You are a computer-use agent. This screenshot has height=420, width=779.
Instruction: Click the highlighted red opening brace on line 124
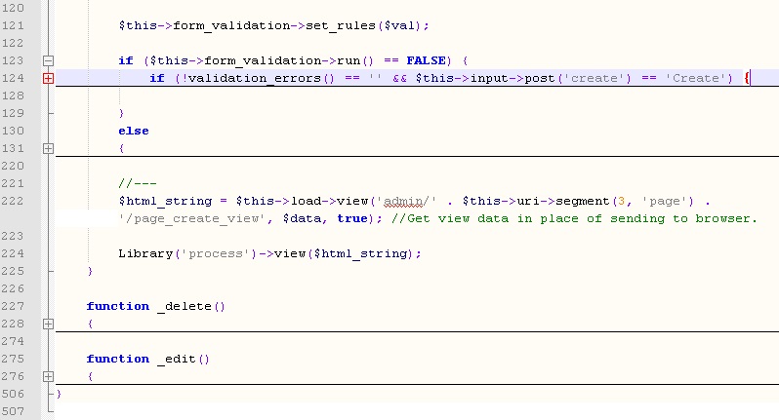(747, 78)
